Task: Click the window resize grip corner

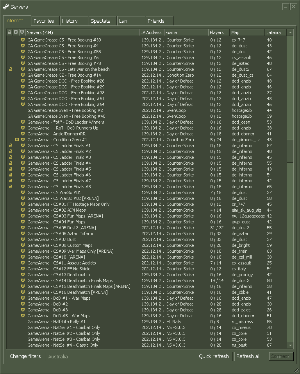Action: 296,370
